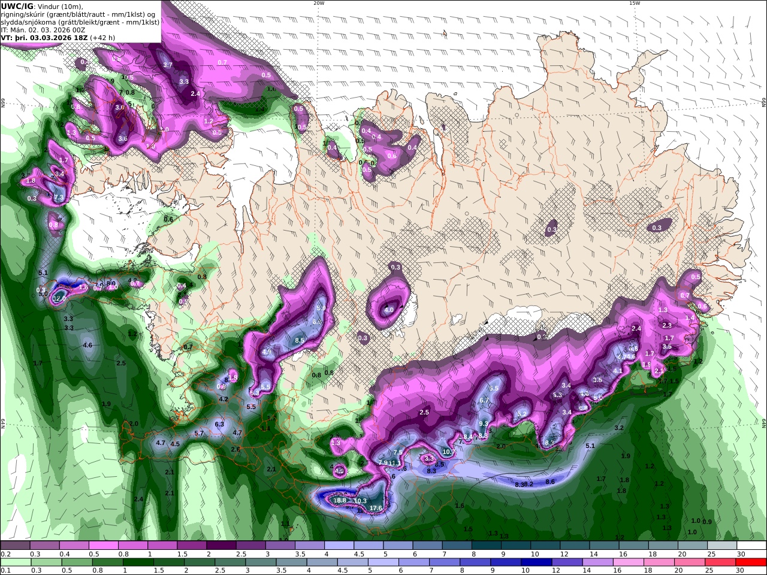
Task: Click the 10.3 value near the south coast
Action: pos(360,501)
